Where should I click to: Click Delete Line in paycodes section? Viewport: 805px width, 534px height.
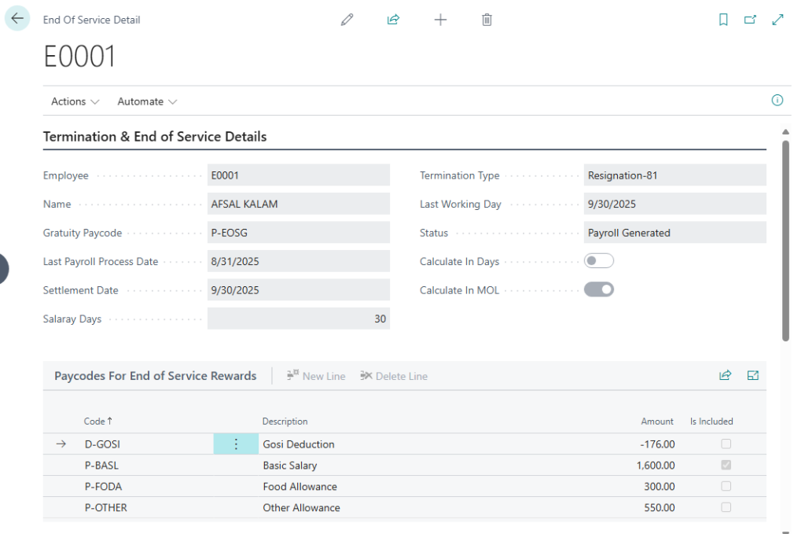394,376
